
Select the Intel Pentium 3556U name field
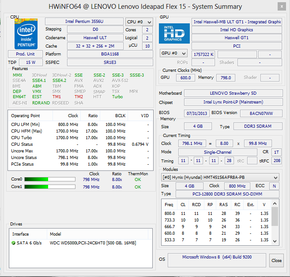(x=84, y=22)
